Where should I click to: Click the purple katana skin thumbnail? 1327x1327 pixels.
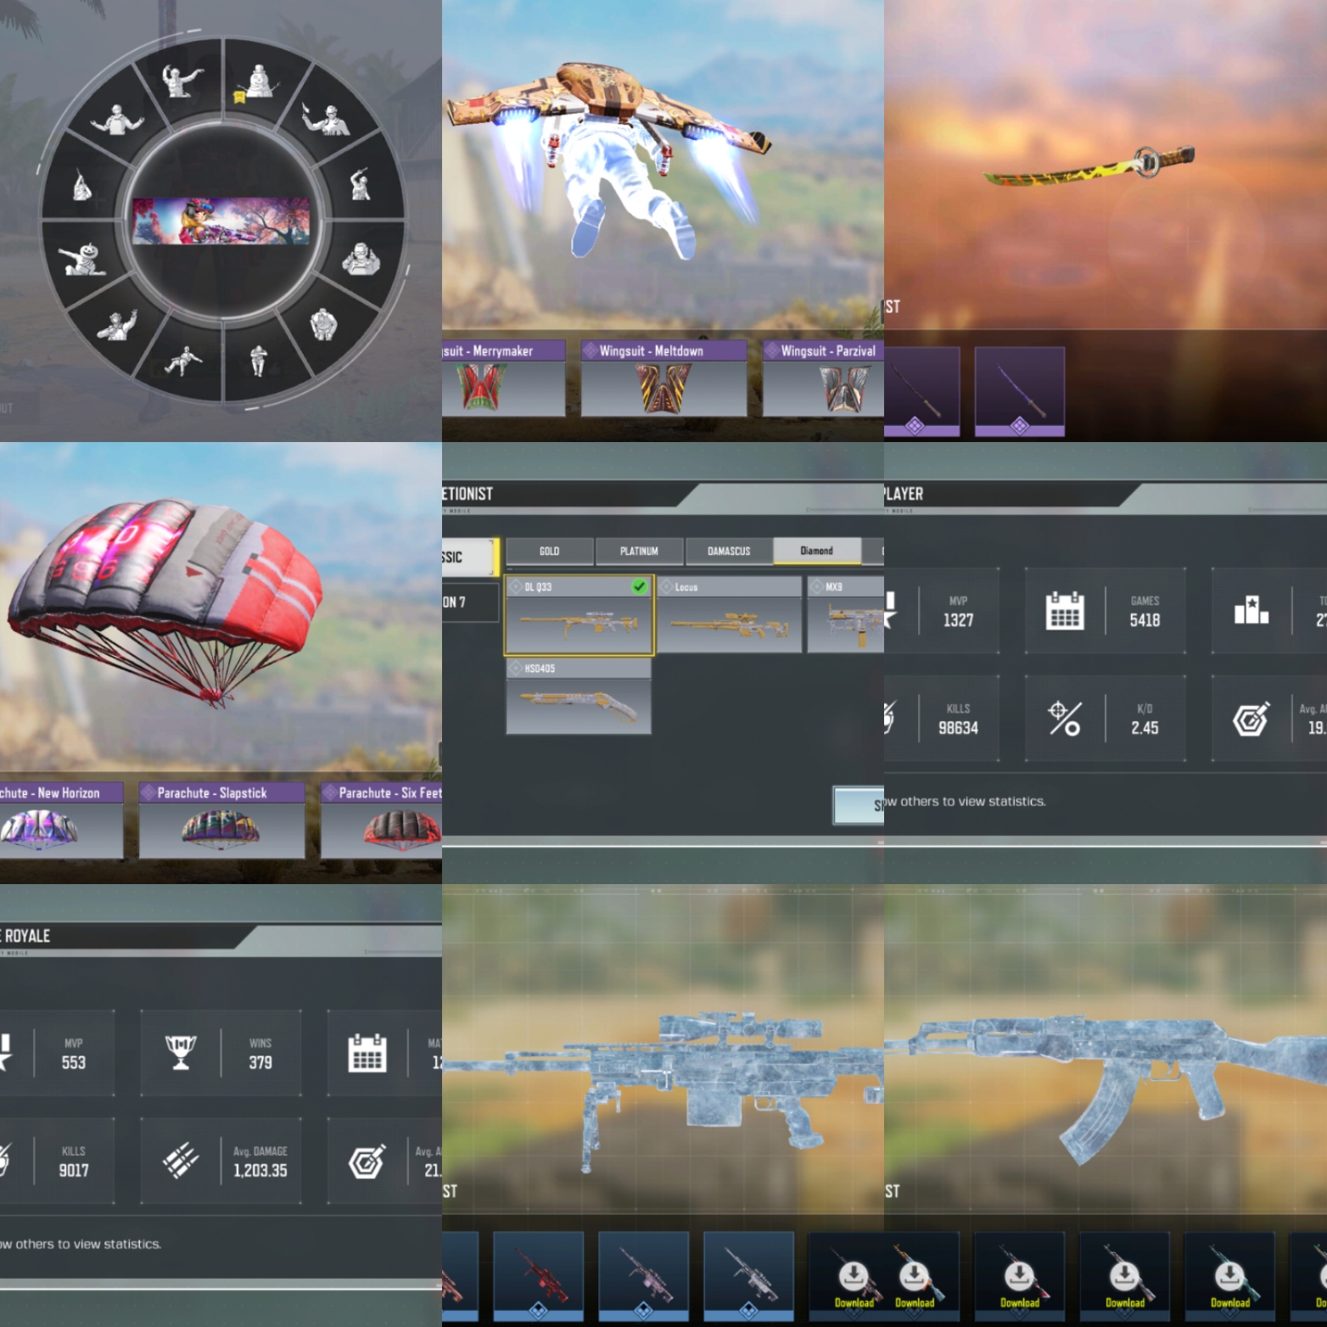pos(1019,391)
